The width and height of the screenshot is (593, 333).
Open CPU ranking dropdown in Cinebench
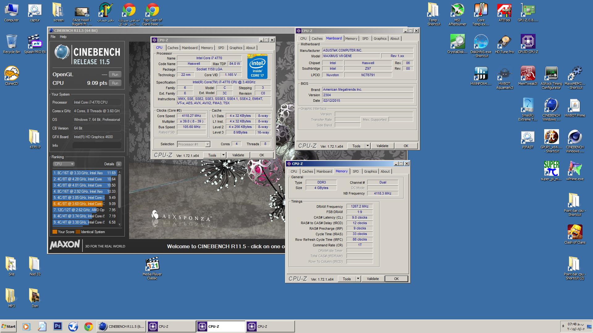point(64,164)
